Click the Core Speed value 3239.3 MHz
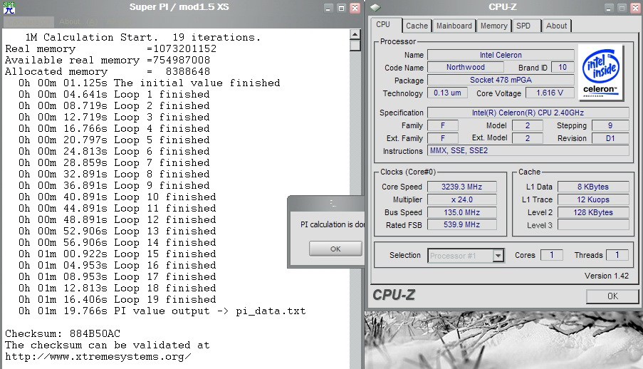The image size is (643, 369). tap(461, 187)
